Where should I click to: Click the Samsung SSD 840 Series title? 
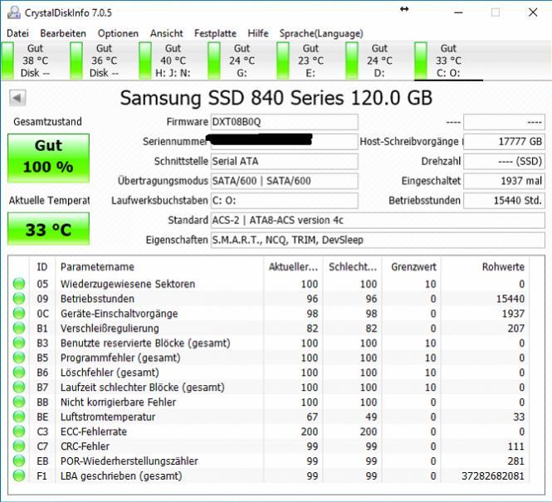coord(276,98)
